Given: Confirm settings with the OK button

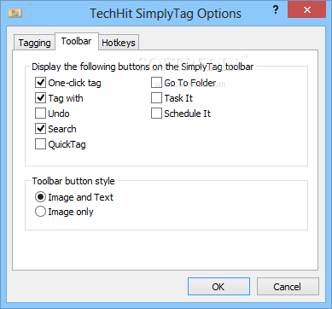Looking at the screenshot, I should coord(218,287).
